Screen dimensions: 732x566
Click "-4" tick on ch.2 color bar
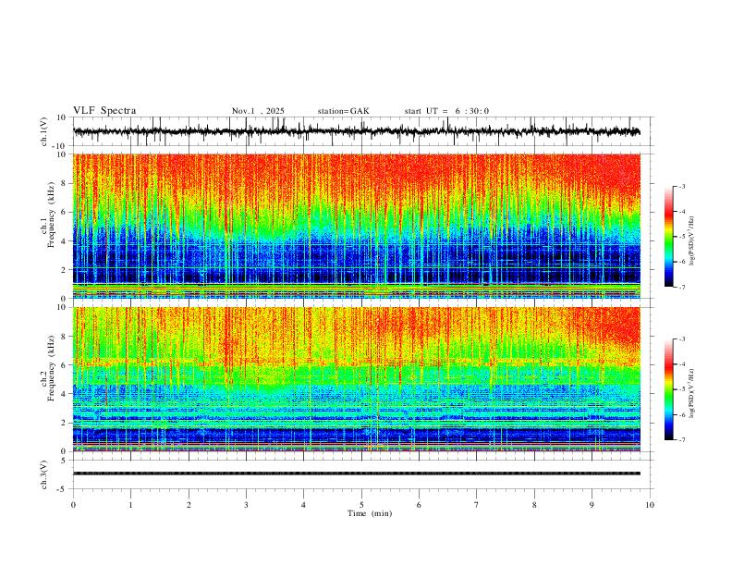[x=681, y=364]
